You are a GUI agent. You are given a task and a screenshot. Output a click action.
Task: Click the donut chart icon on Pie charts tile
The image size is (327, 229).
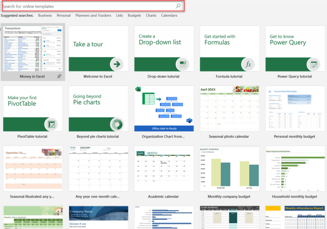(118, 124)
